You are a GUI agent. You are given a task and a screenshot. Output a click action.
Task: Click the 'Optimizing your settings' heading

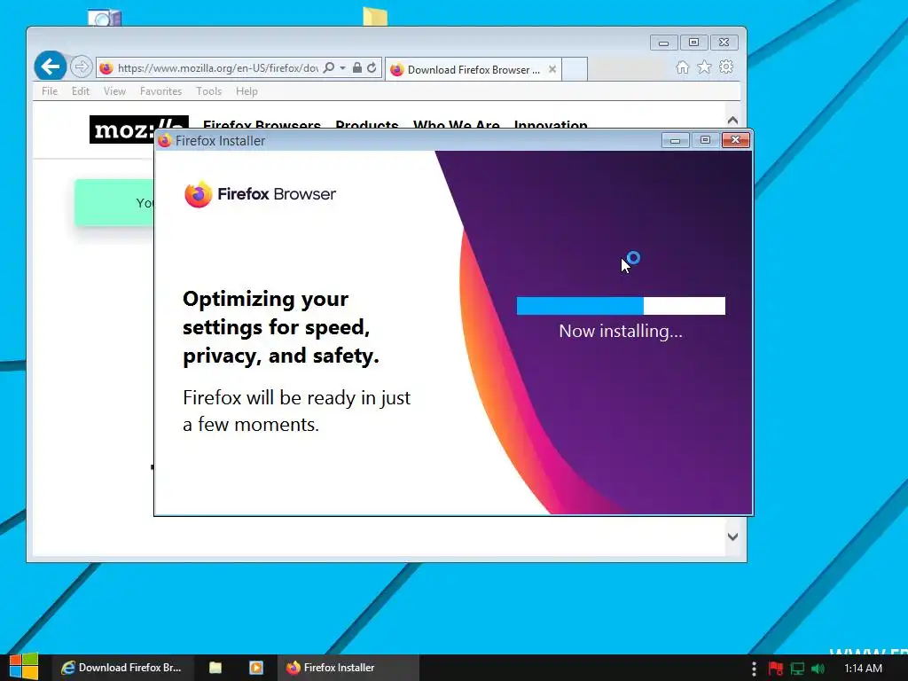pos(281,327)
